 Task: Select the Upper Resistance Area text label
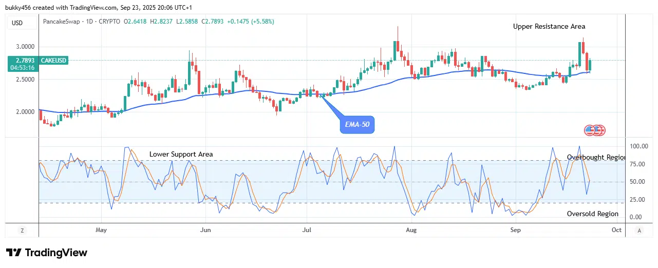pyautogui.click(x=549, y=26)
